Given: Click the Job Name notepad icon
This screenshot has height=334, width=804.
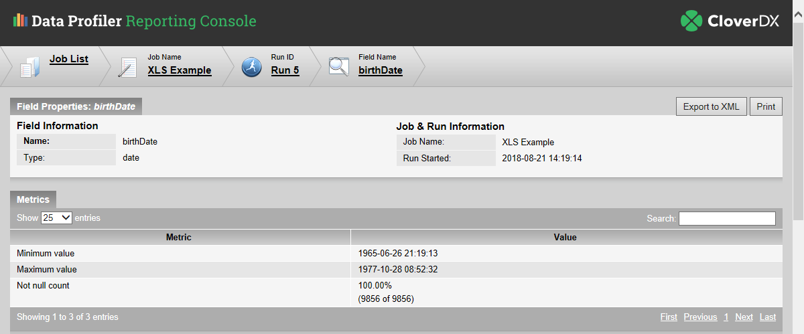Looking at the screenshot, I should click(127, 67).
